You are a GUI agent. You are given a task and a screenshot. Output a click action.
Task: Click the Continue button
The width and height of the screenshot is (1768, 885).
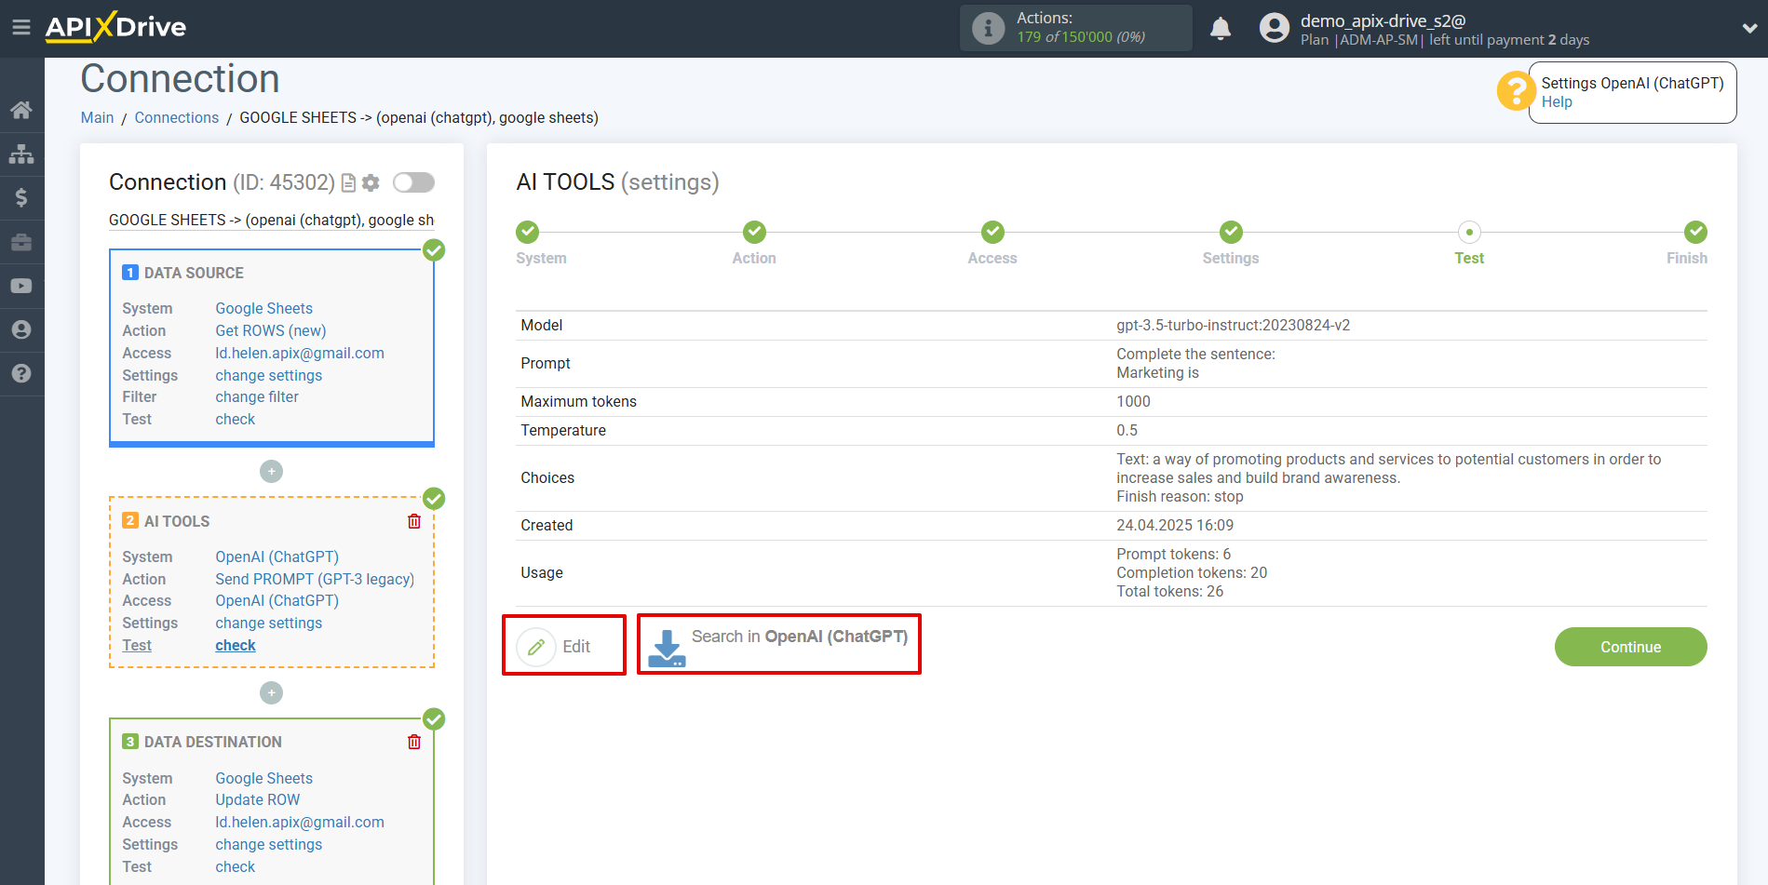[1630, 647]
